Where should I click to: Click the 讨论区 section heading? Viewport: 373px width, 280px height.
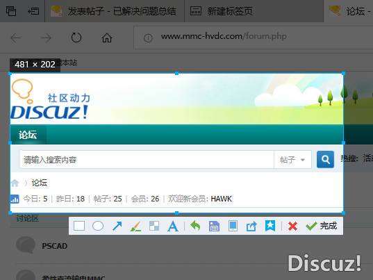pyautogui.click(x=28, y=218)
